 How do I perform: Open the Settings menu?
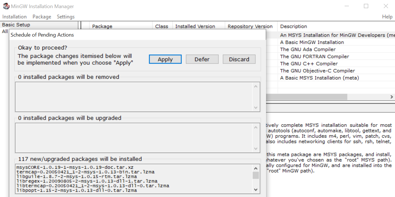click(66, 17)
